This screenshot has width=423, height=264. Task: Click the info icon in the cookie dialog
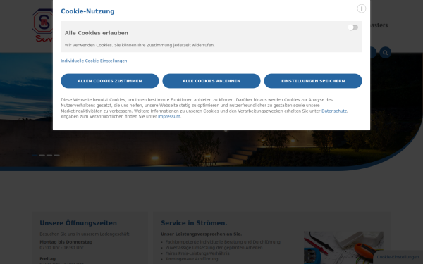[x=361, y=8]
